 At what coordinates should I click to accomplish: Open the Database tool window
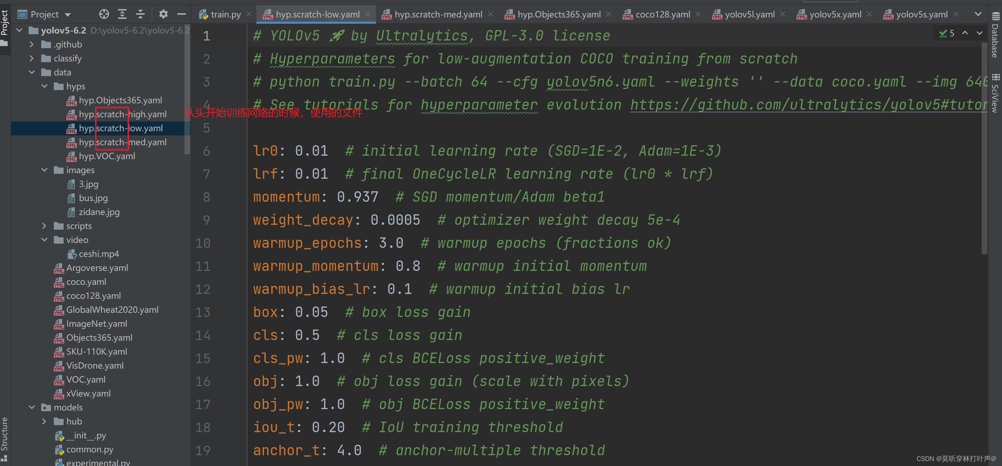click(996, 35)
